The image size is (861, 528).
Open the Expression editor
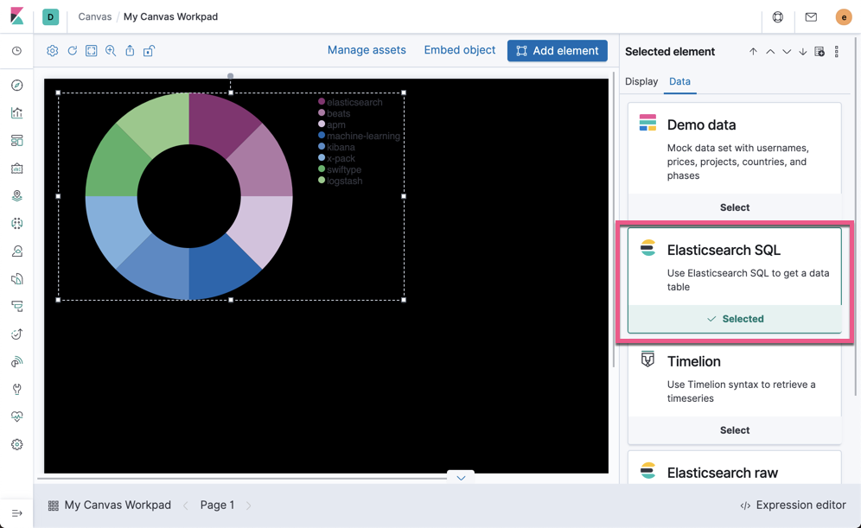(x=793, y=505)
